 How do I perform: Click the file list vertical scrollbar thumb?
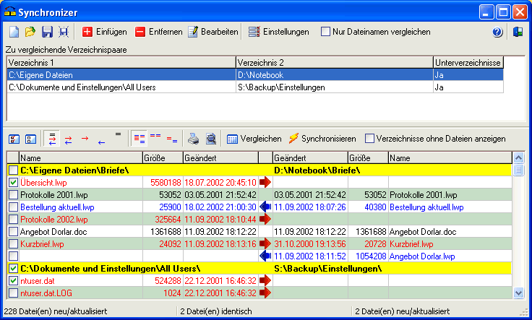point(518,170)
